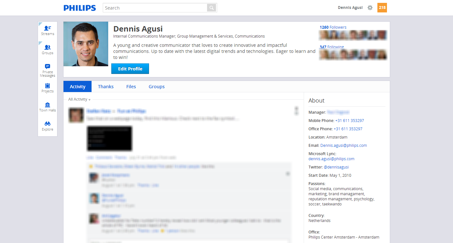Switch to the Files tab
The image size is (453, 243).
[x=131, y=87]
